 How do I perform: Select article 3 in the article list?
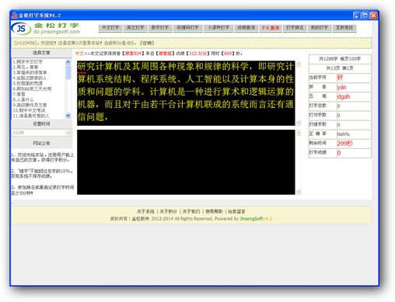(x=30, y=72)
